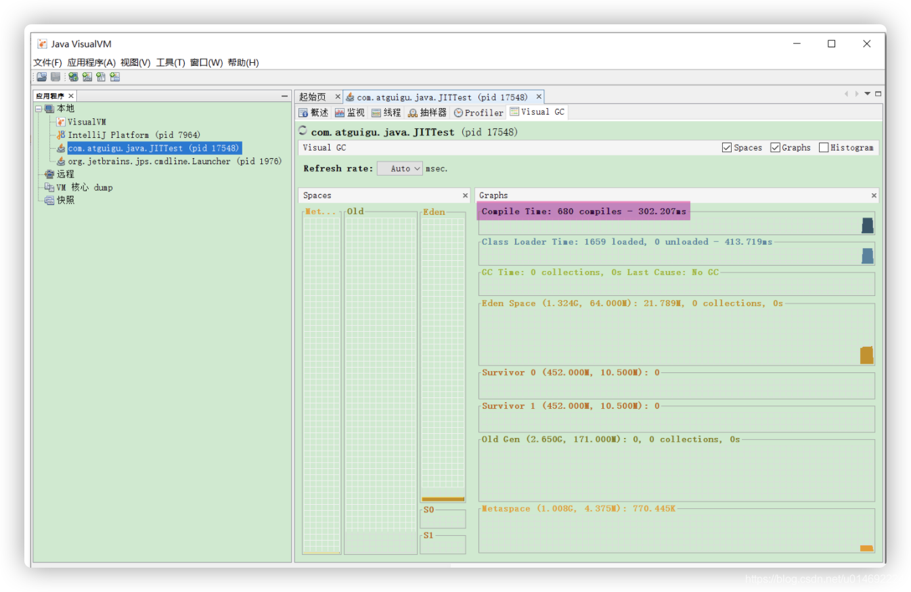The image size is (911, 592).
Task: Select the VisualVM node in the tree
Action: (87, 122)
